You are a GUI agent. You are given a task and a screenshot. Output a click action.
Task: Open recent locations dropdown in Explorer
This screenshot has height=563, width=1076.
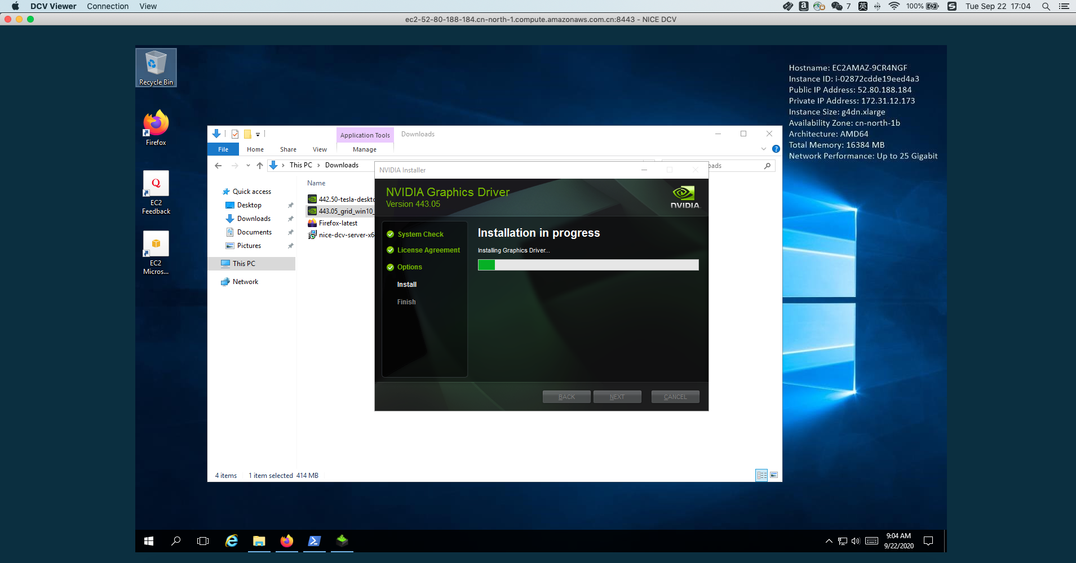point(248,165)
